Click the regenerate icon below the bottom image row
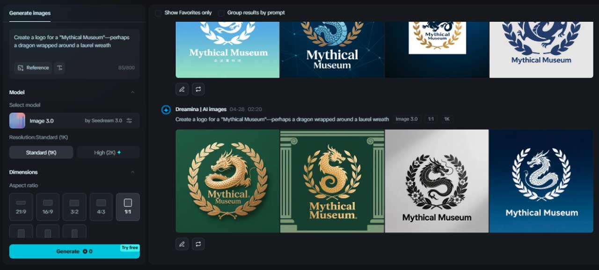The image size is (599, 270). [198, 244]
